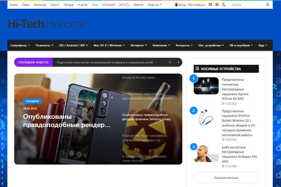Expand Еще menu
This screenshot has height=187, width=281.
(x=263, y=45)
